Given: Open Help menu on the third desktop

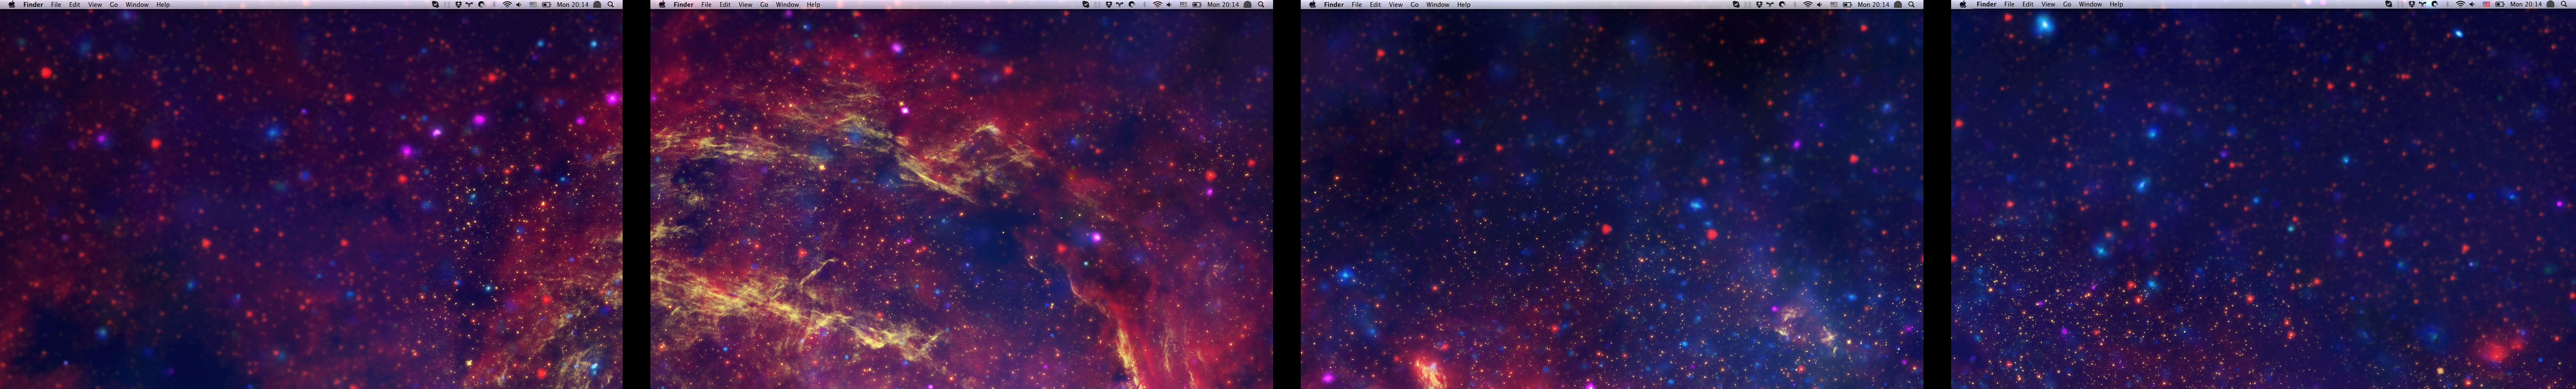Looking at the screenshot, I should coord(1464,5).
